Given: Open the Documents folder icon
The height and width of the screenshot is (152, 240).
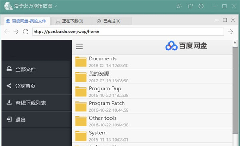Looking at the screenshot, I should [x=81, y=62].
